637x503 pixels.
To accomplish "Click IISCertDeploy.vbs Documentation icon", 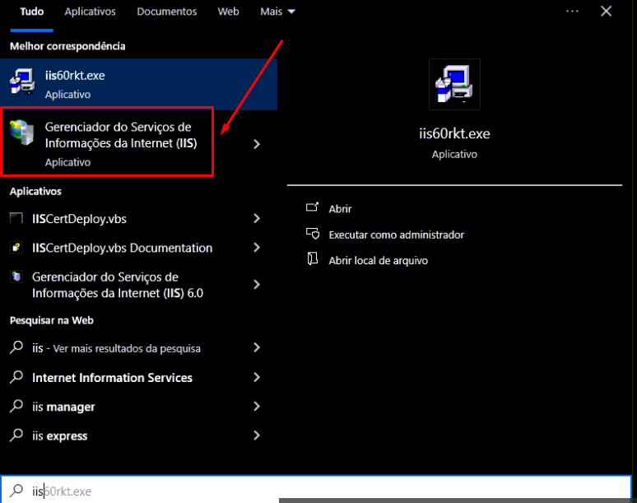I will pyautogui.click(x=16, y=248).
